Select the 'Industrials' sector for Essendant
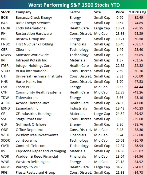 tap(78, 108)
